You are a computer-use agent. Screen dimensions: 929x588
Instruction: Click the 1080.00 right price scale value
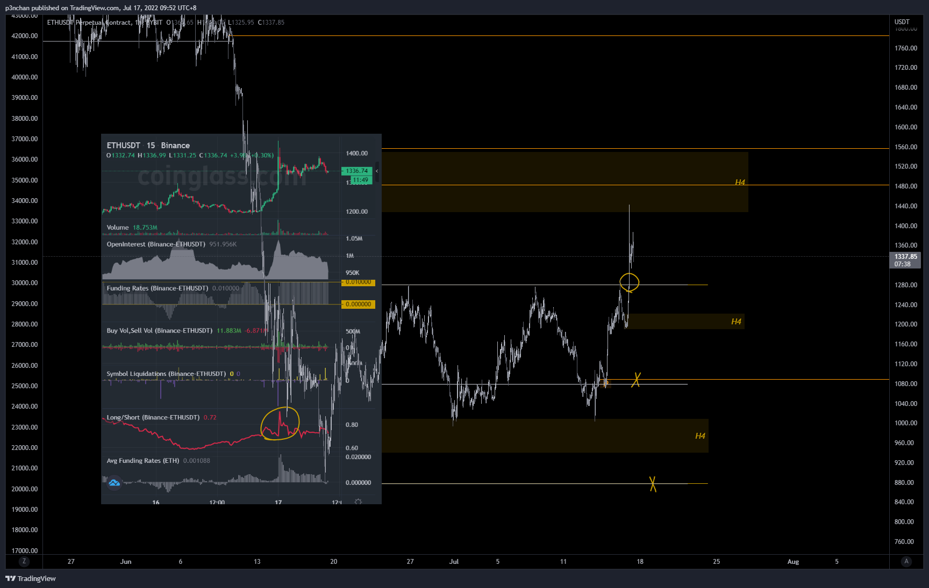coord(906,384)
